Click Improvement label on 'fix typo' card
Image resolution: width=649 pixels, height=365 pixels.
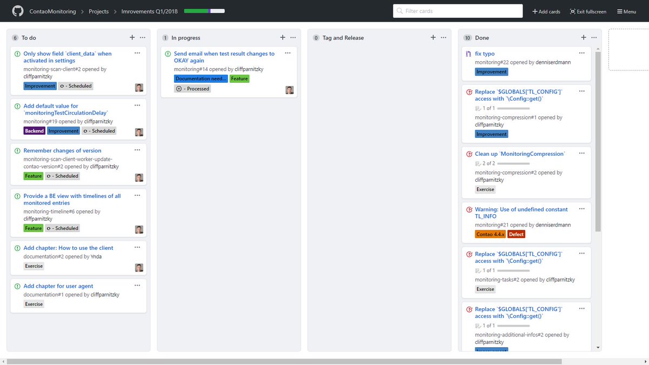(492, 71)
